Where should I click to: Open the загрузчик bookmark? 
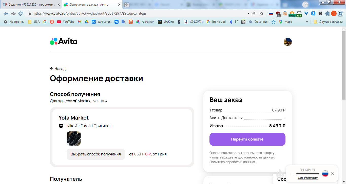(x=102, y=22)
